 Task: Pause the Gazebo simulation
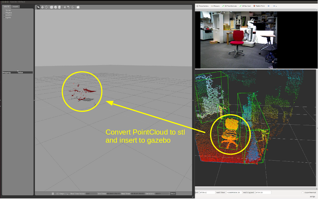pyautogui.click(x=53, y=194)
